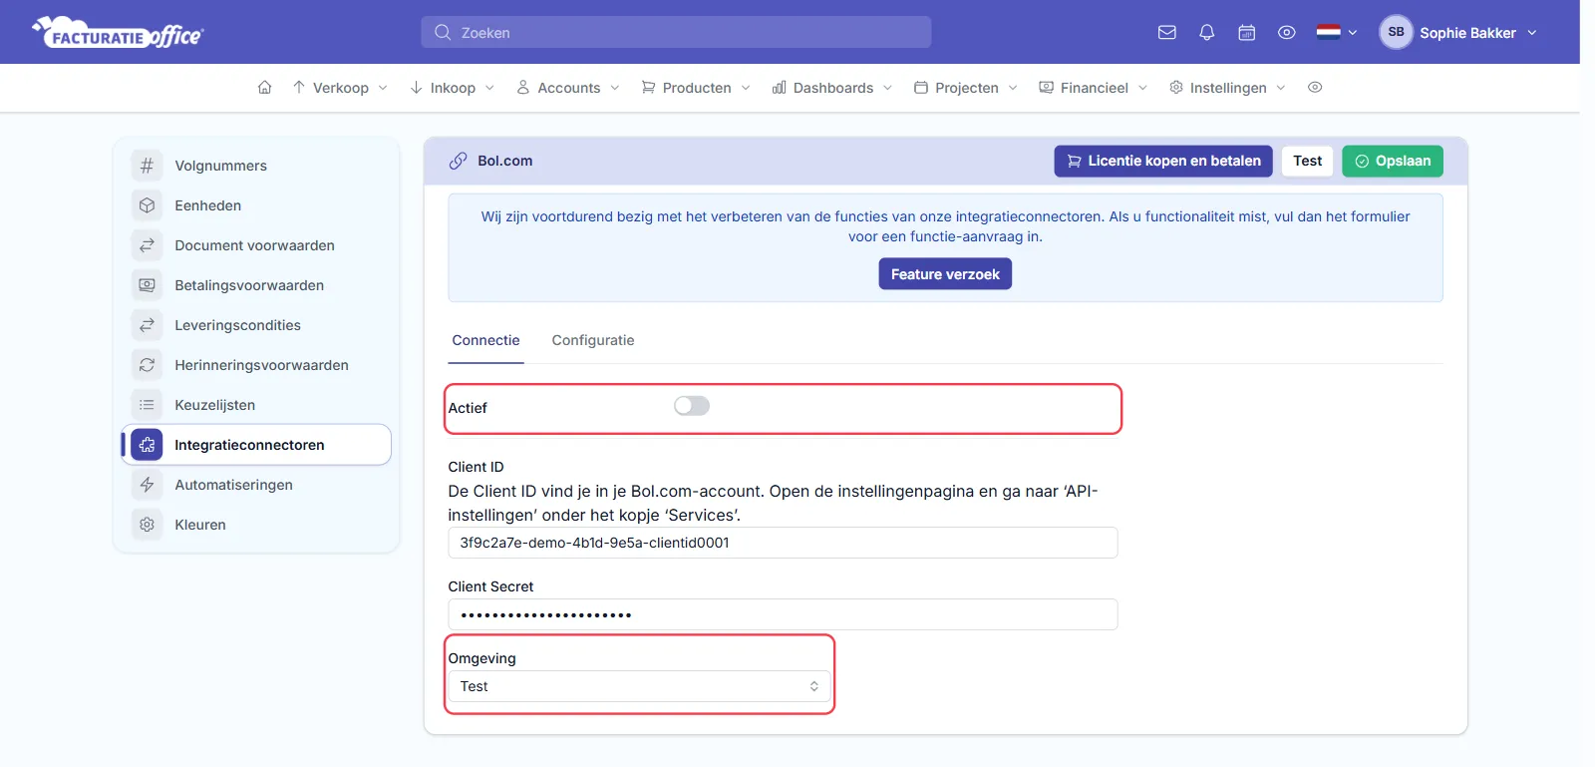Click the Test button
This screenshot has height=767, width=1595.
1307,161
